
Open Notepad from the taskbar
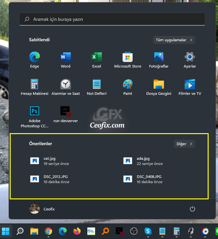(162, 231)
